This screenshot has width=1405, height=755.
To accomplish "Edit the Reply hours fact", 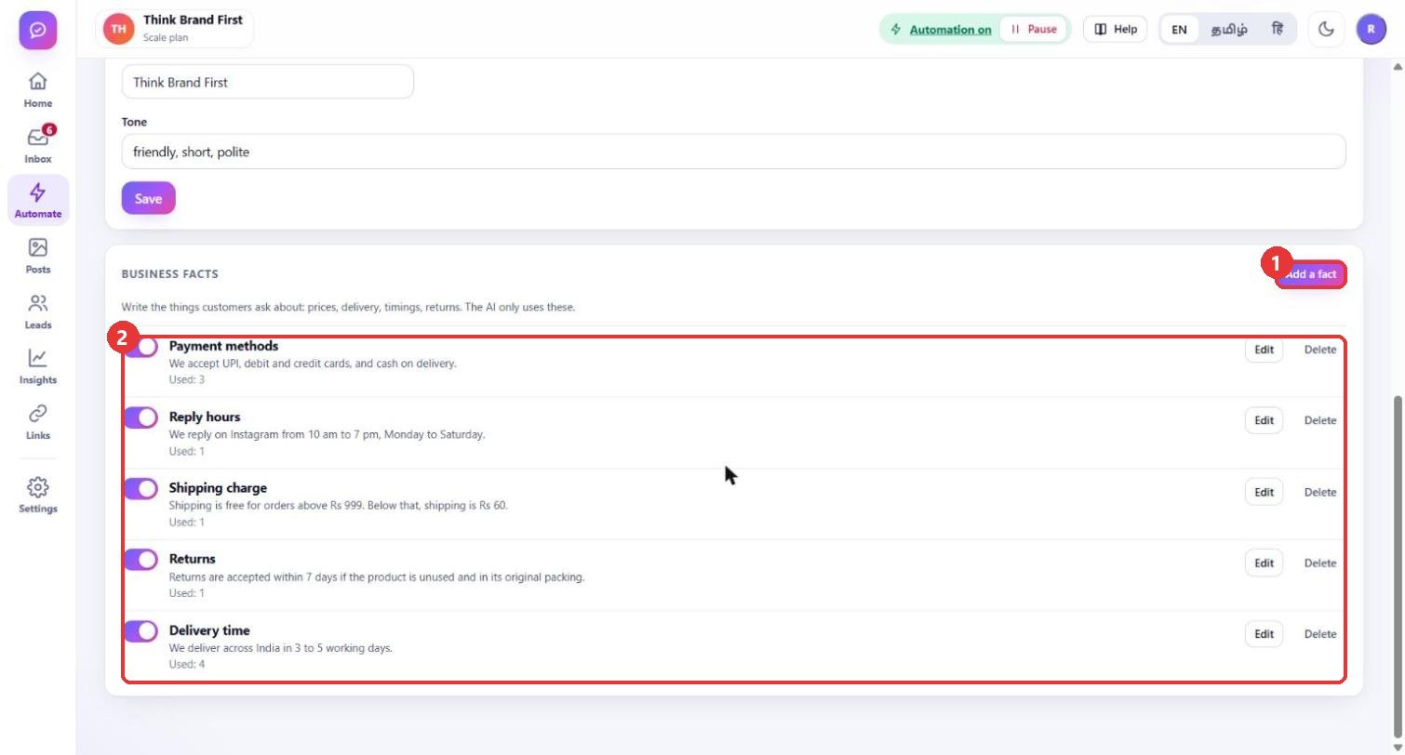I will click(1264, 420).
